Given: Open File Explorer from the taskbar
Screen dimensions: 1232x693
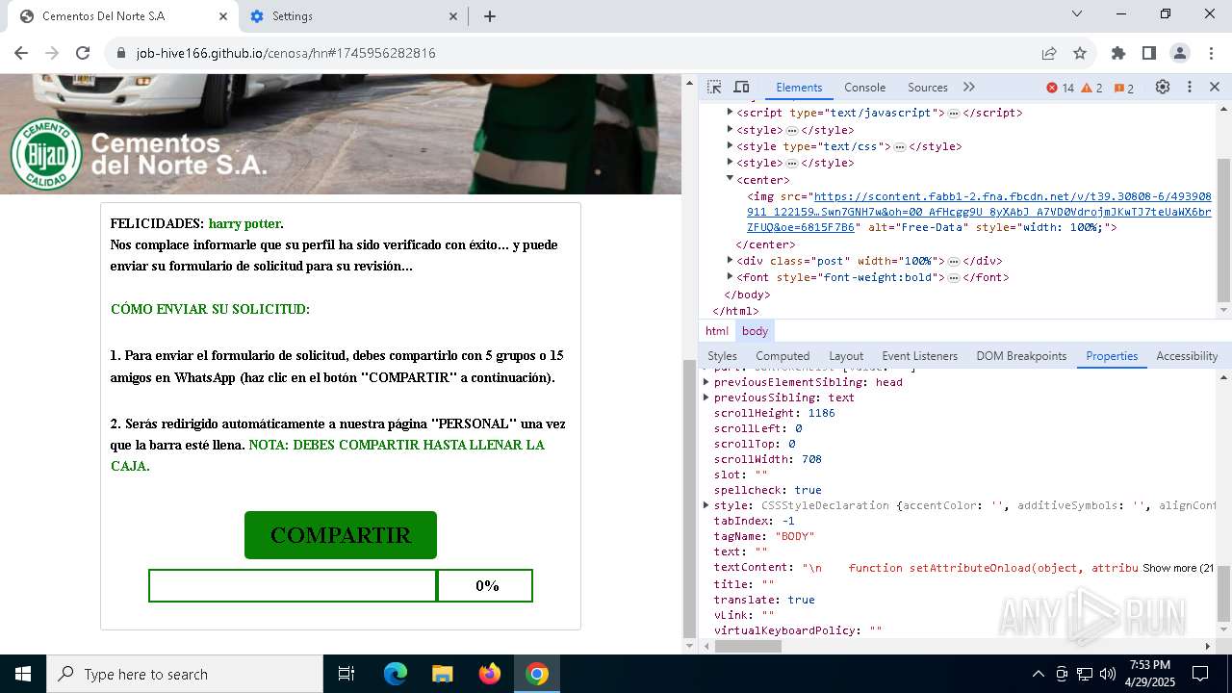Looking at the screenshot, I should click(442, 674).
